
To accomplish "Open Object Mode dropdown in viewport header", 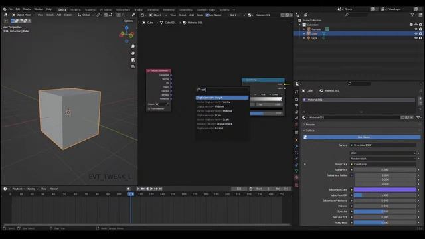I will click(x=23, y=15).
